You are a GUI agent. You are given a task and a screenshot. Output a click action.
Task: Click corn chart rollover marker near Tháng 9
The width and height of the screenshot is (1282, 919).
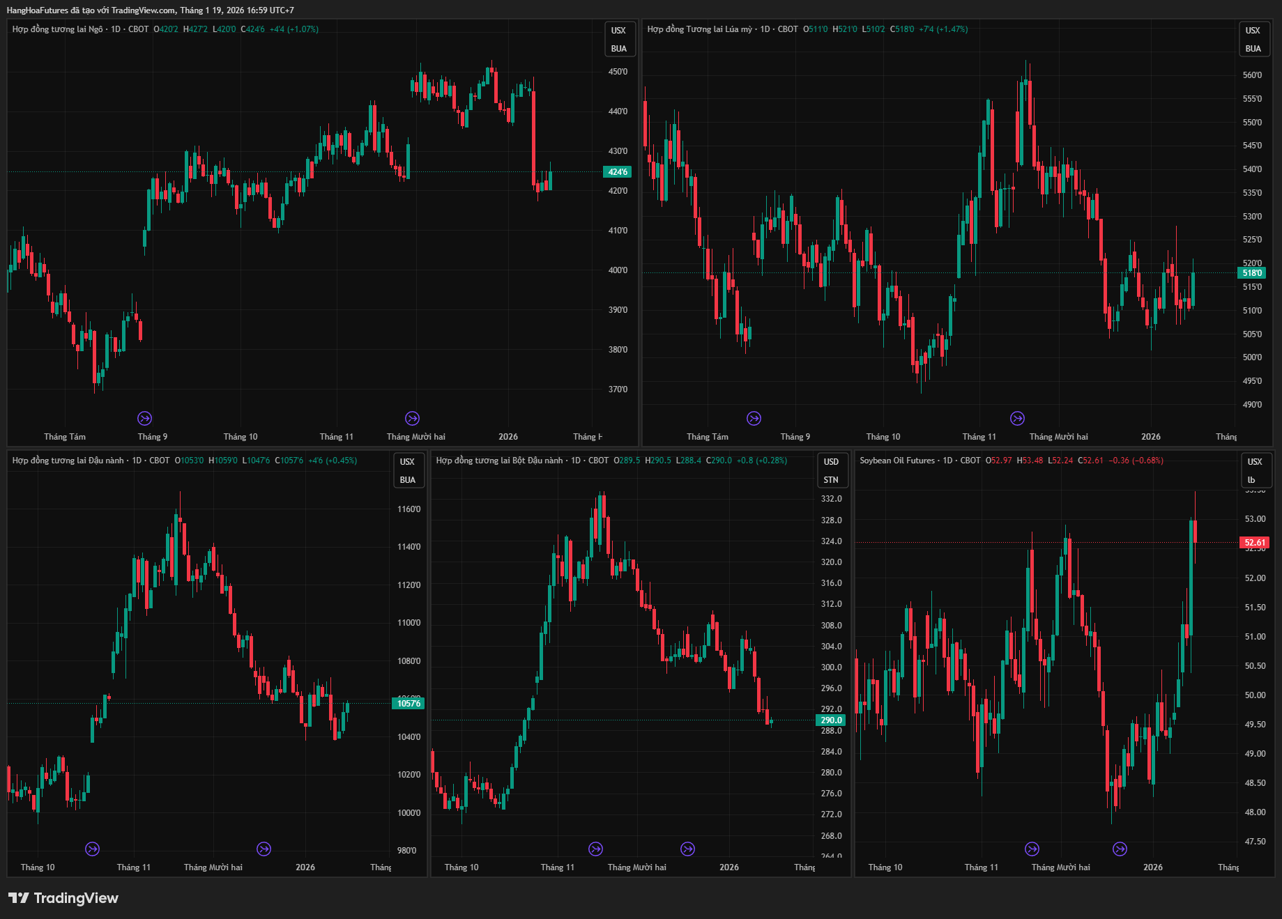144,418
